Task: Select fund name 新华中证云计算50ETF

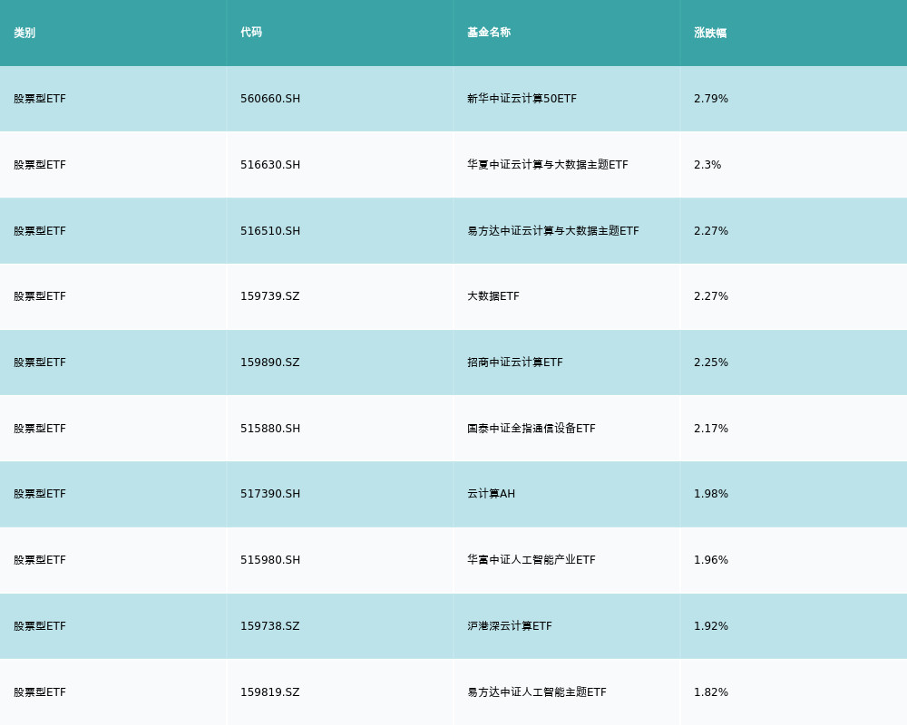Action: coord(522,99)
